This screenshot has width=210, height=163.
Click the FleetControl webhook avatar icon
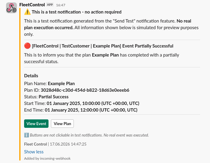[11, 8]
